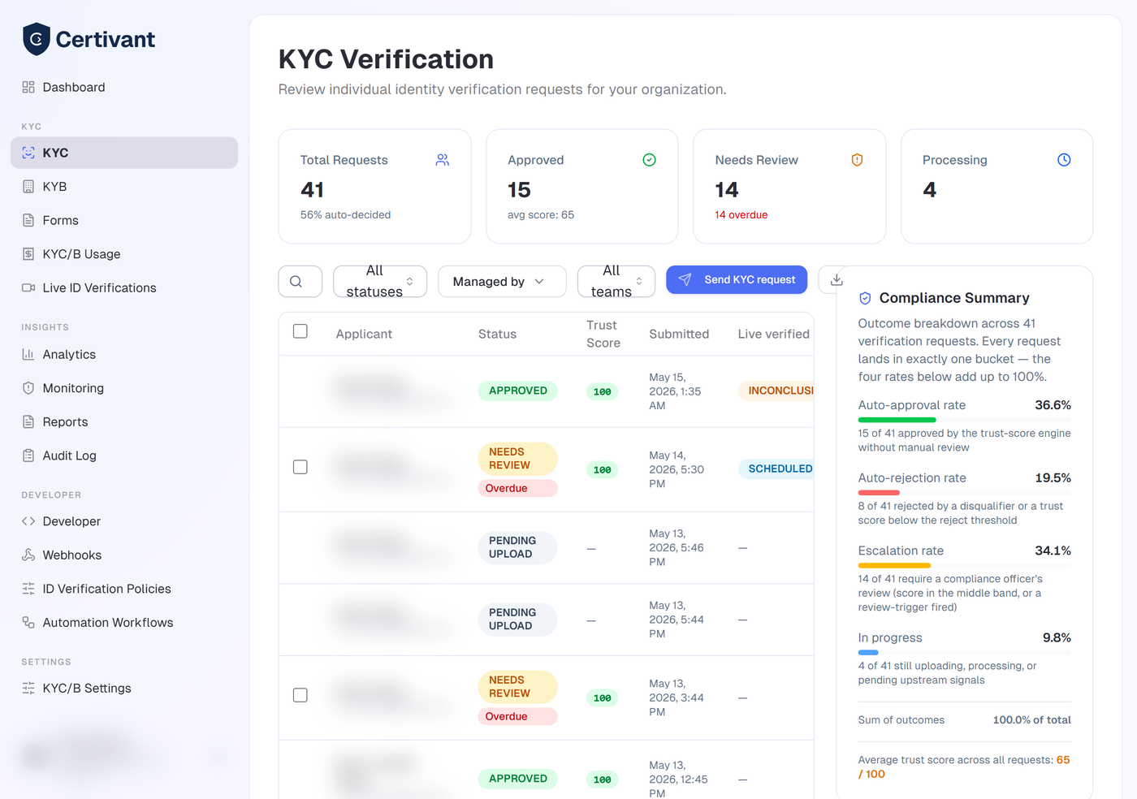Screen dimensions: 1137x799
Task: Check the row submitted May 13, 3:44 PM
Action: [x=300, y=695]
